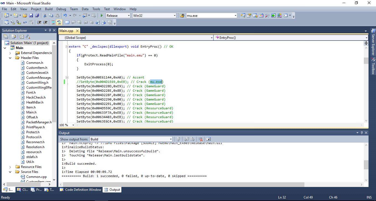Image resolution: width=376 pixels, height=201 pixels.
Task: Click the Add New Item toolbar icon
Action: [x=16, y=16]
